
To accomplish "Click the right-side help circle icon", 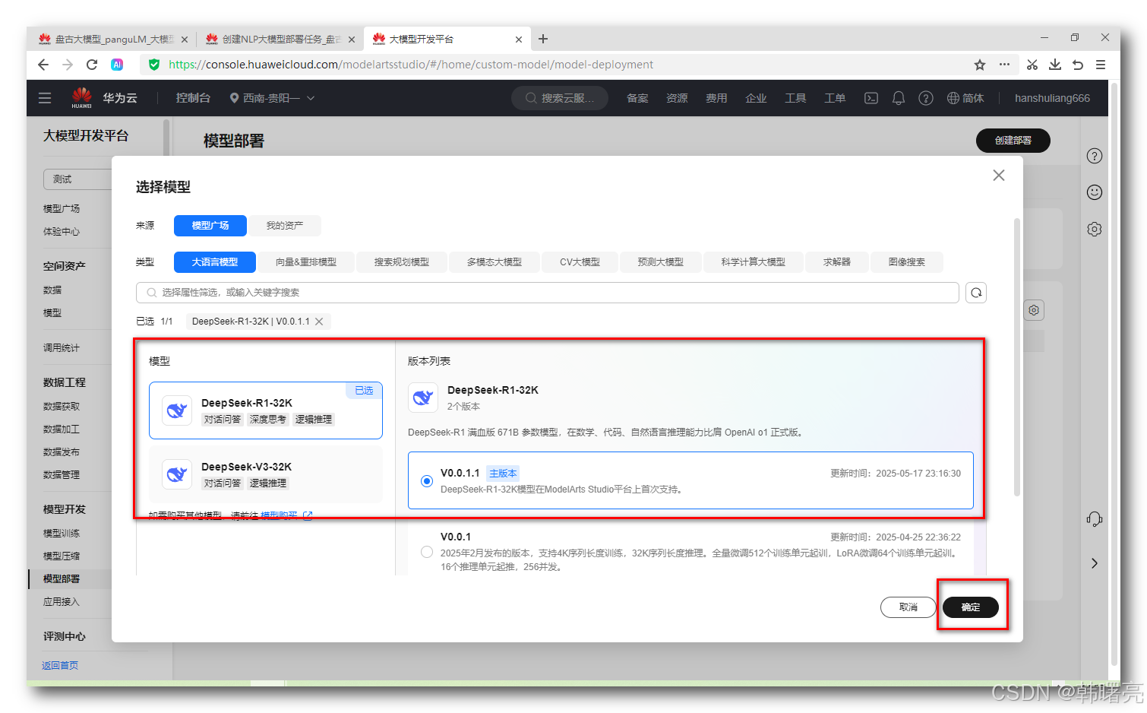I will pos(1094,156).
